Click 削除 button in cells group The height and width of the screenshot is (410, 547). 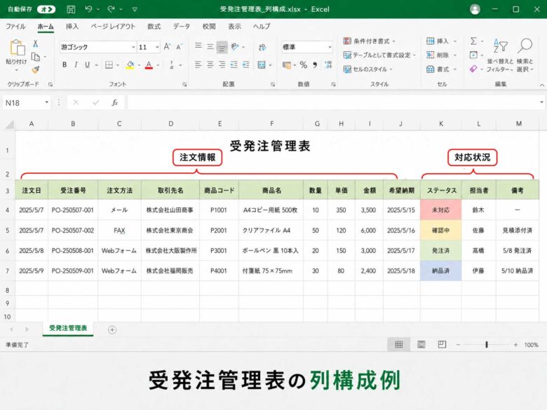pyautogui.click(x=442, y=55)
